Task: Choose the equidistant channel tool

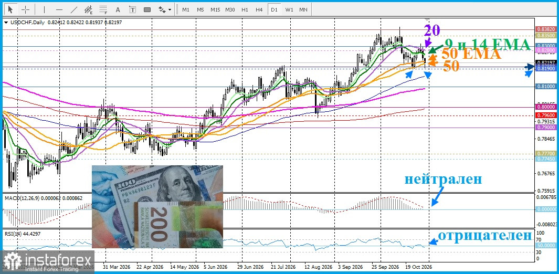Action: (88, 9)
